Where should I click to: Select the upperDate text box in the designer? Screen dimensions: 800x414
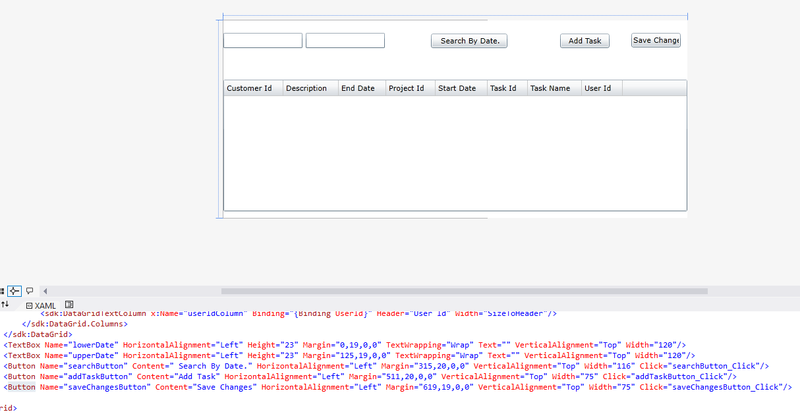point(345,41)
